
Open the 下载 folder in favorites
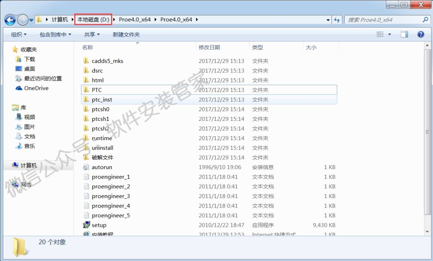[29, 59]
